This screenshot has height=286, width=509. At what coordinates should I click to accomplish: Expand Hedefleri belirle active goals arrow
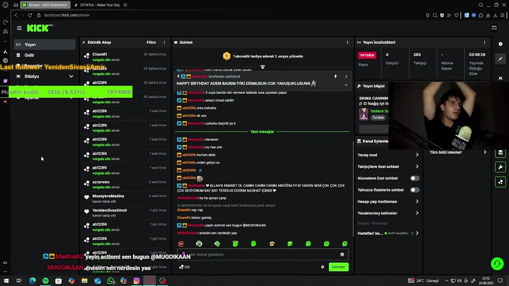(417, 233)
